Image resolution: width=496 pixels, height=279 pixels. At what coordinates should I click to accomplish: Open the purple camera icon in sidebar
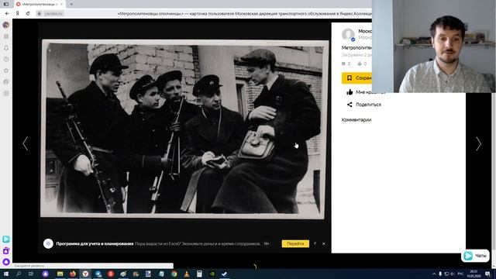click(6, 251)
